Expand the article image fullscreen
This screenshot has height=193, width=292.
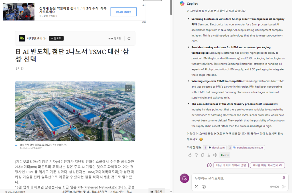129,88
